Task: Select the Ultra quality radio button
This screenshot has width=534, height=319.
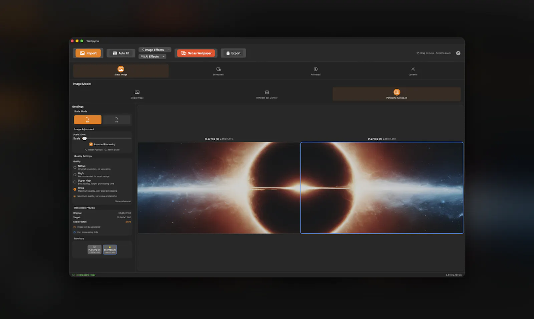Action: tap(75, 189)
